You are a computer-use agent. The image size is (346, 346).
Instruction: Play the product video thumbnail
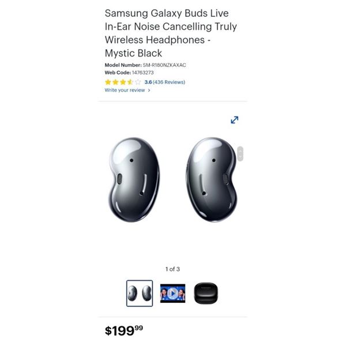pos(172,294)
